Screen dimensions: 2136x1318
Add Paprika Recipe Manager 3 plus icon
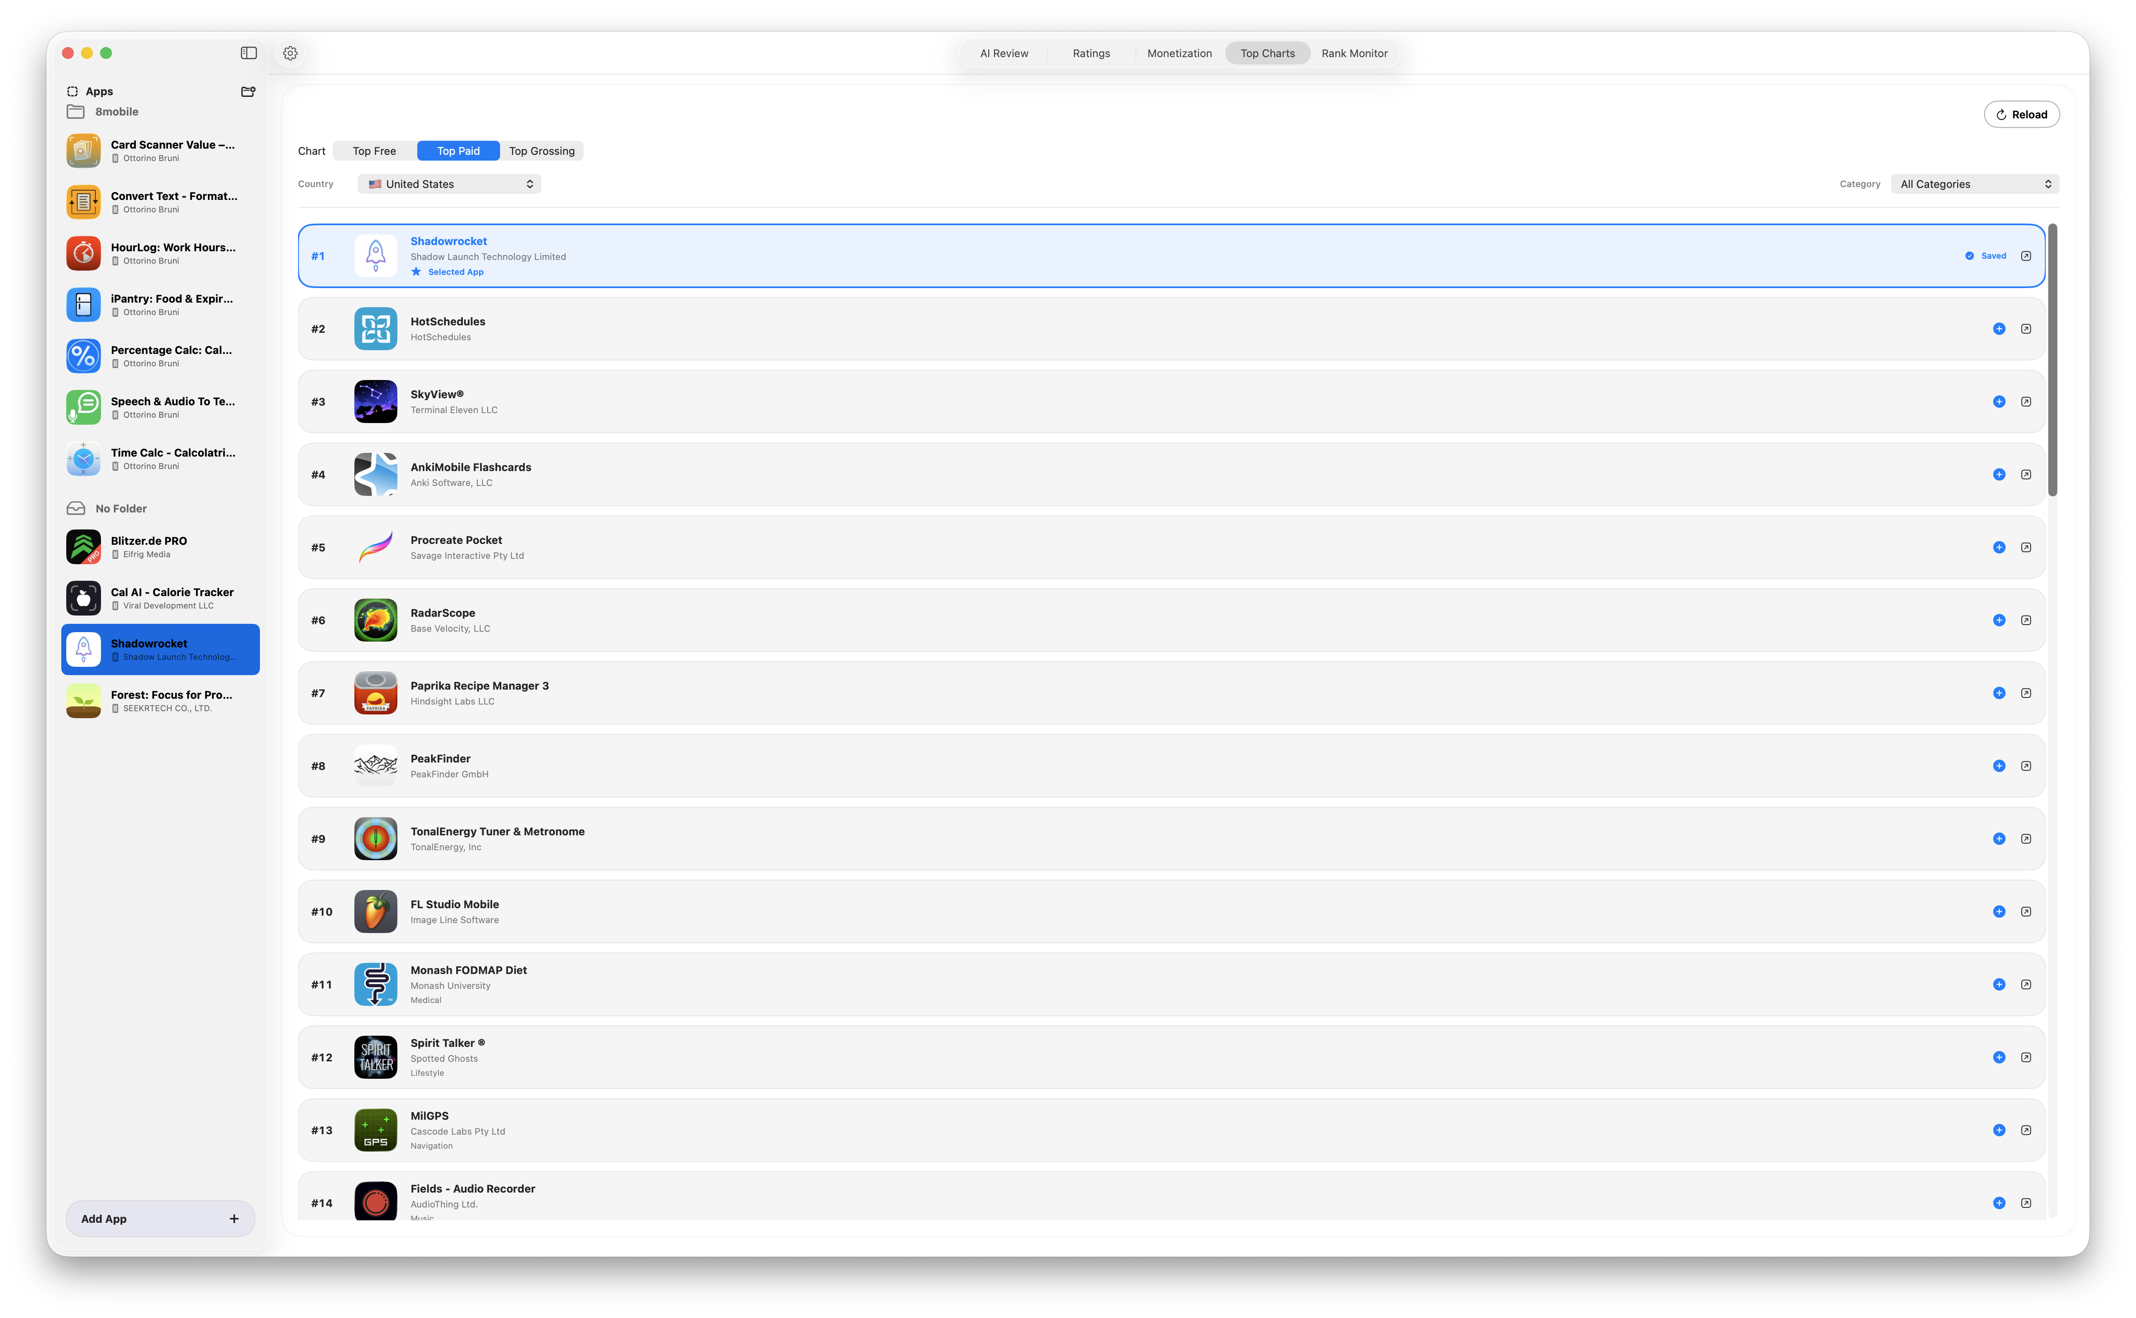[x=1998, y=693]
